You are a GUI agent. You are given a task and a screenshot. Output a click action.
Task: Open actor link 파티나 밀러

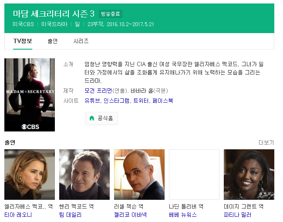coord(238,215)
